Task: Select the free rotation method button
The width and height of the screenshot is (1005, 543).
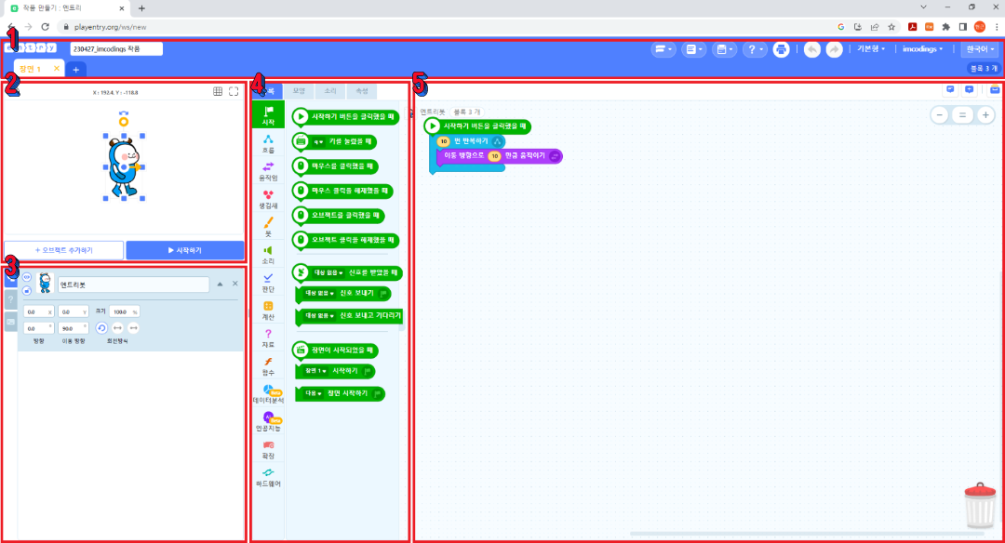Action: pos(101,328)
